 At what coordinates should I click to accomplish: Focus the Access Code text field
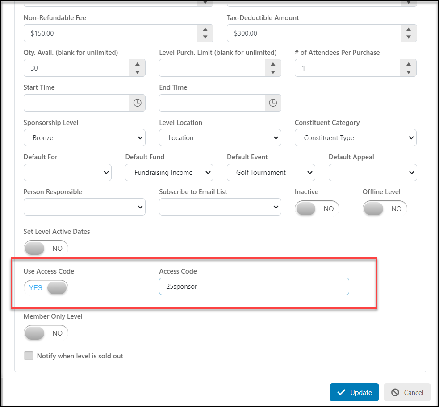click(x=254, y=286)
